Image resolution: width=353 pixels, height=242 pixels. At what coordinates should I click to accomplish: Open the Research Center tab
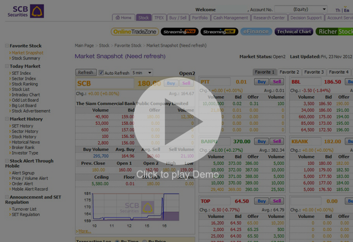click(x=269, y=18)
